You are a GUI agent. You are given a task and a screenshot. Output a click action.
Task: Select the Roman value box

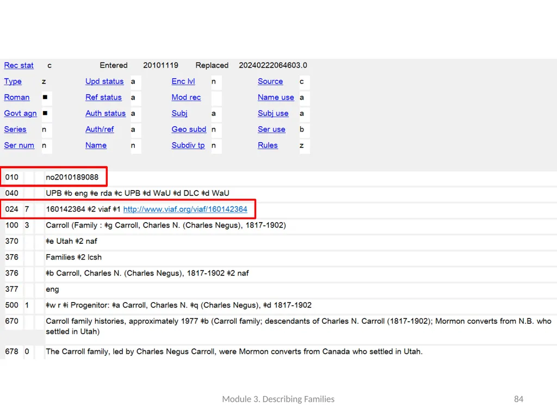[47, 98]
